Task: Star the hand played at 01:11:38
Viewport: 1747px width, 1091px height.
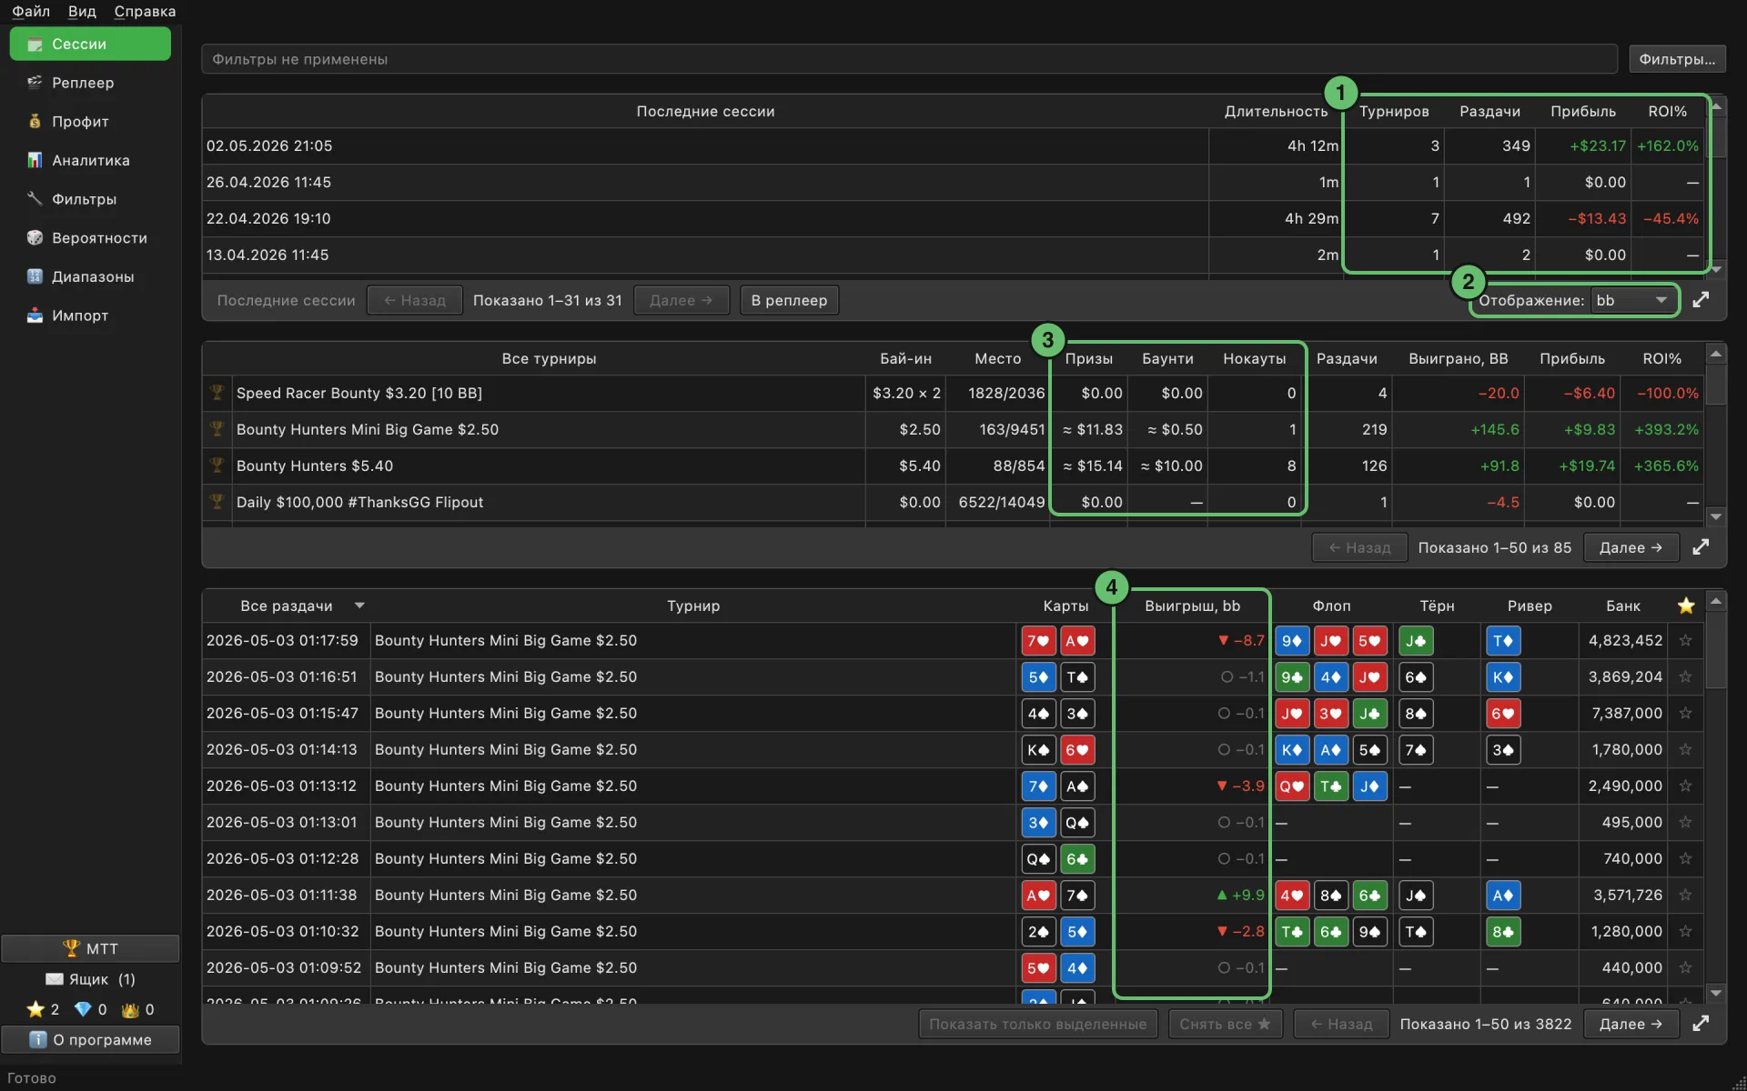Action: [1685, 896]
